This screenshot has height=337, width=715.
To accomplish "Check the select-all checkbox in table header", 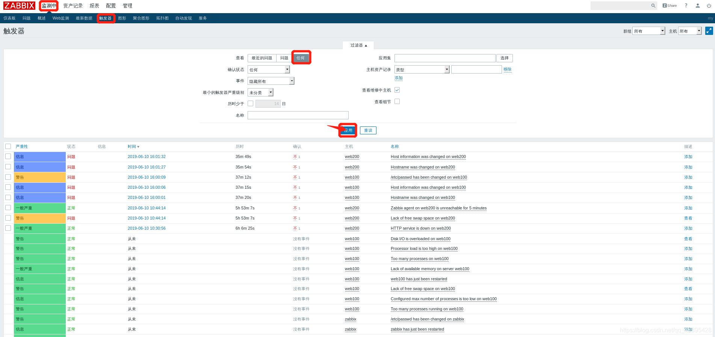I will click(x=8, y=146).
